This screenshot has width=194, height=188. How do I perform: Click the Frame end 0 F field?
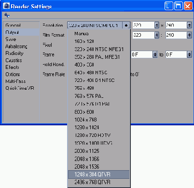pyautogui.click(x=176, y=54)
